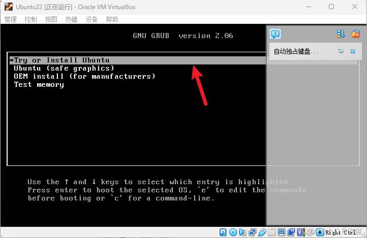Open the 管理 menu
This screenshot has height=238, width=367.
pos(11,19)
